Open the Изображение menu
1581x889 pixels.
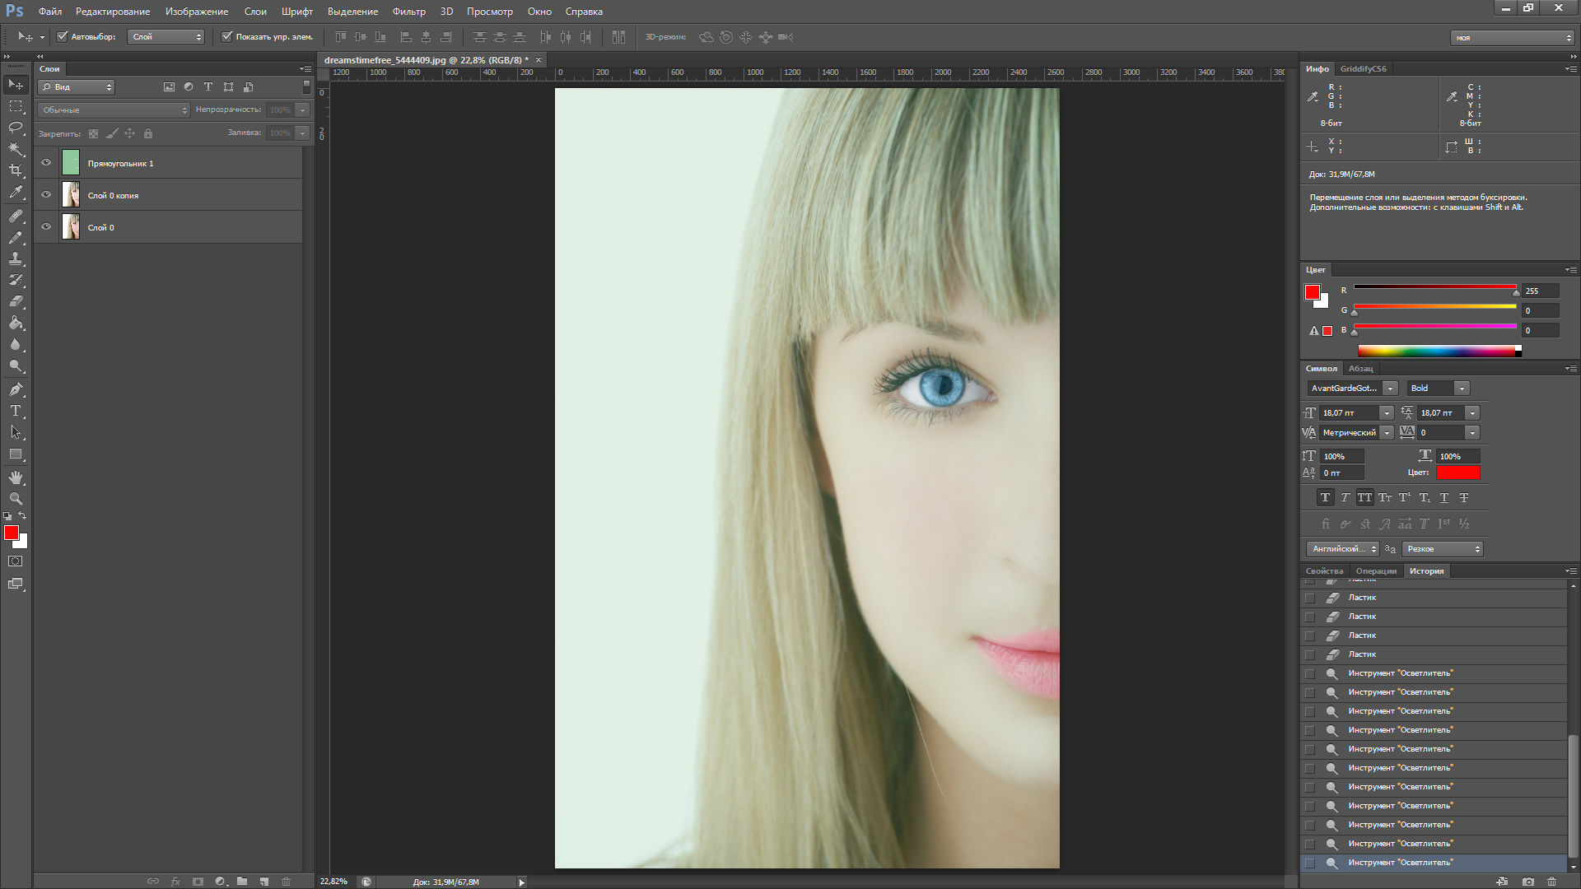point(197,12)
